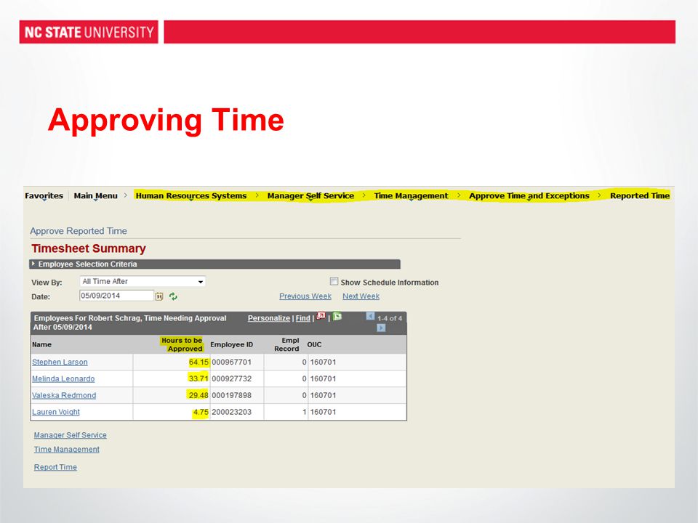
Task: Select employee ID 000927732
Action: pos(231,378)
